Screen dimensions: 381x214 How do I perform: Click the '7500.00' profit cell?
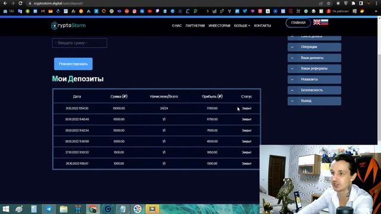pyautogui.click(x=212, y=131)
